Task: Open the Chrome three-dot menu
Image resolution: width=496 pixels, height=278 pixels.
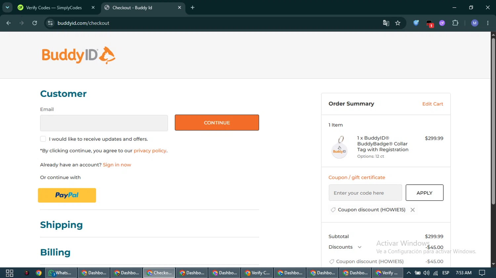Action: [x=488, y=23]
